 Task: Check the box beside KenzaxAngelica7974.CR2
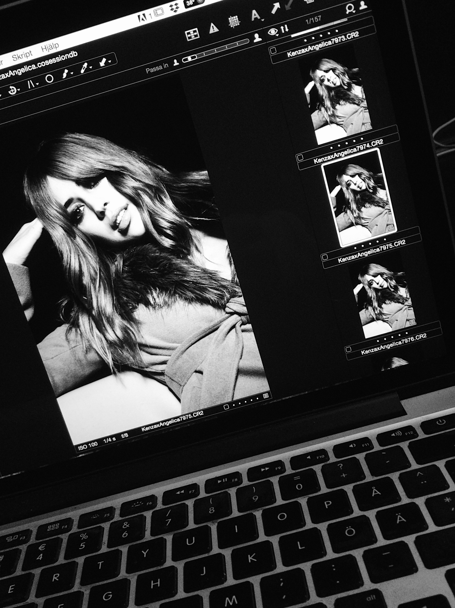click(x=300, y=157)
